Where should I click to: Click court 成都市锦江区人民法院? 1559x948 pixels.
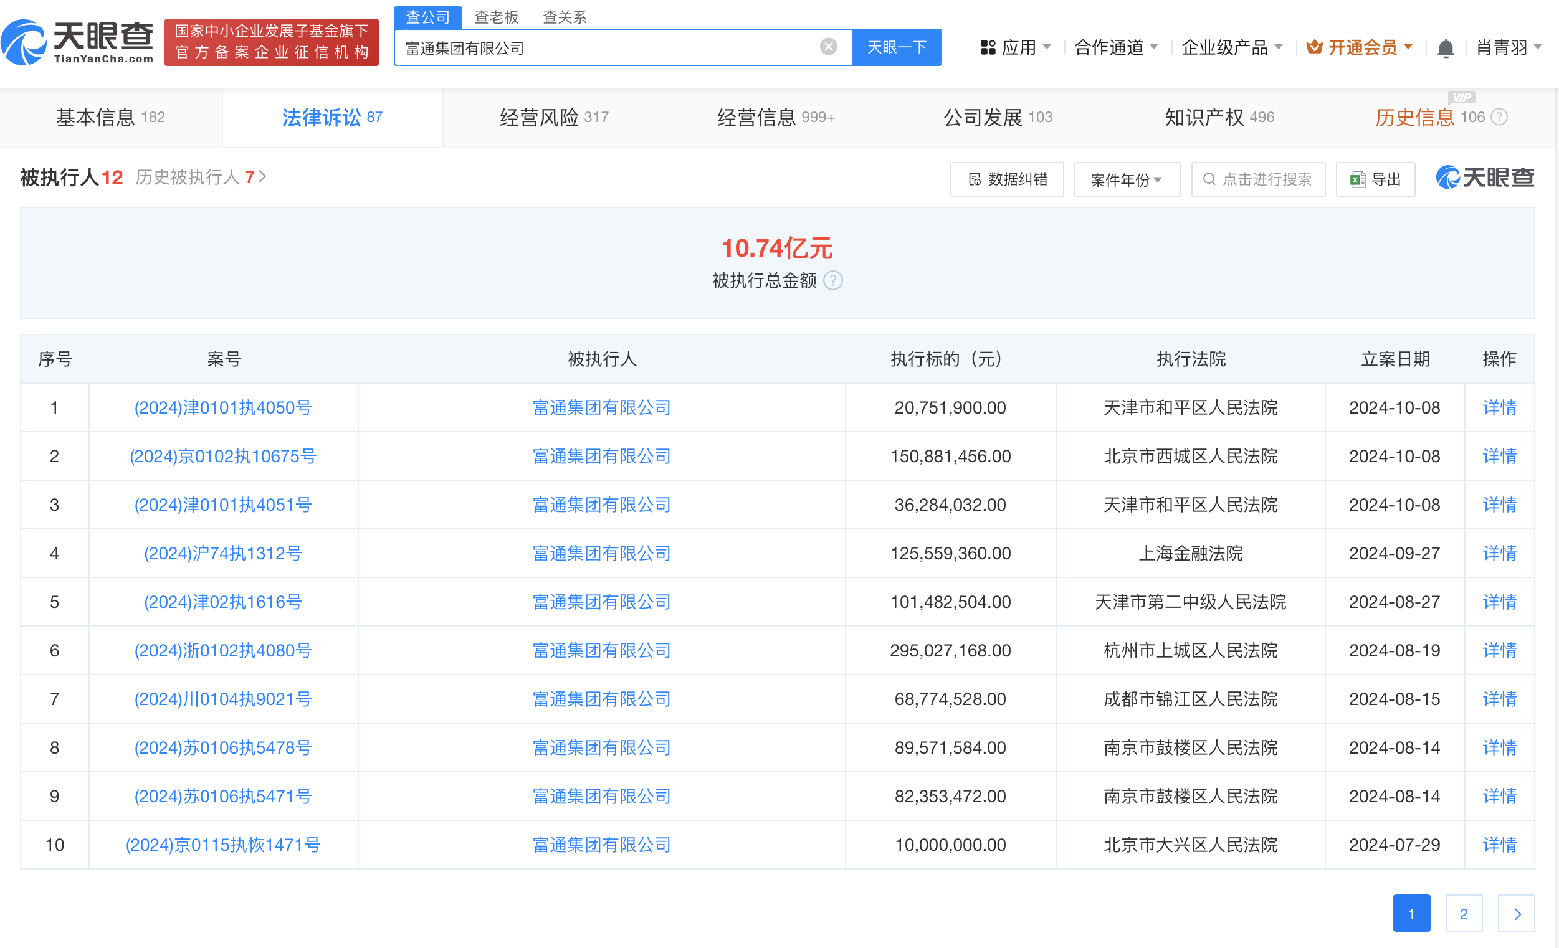click(1190, 699)
